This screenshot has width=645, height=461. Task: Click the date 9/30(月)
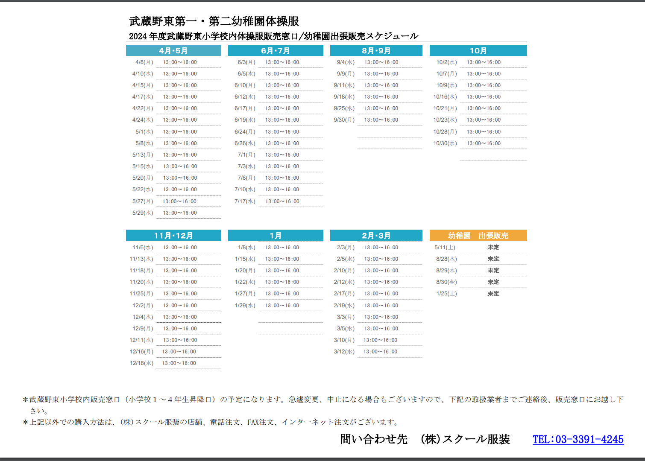(x=344, y=120)
